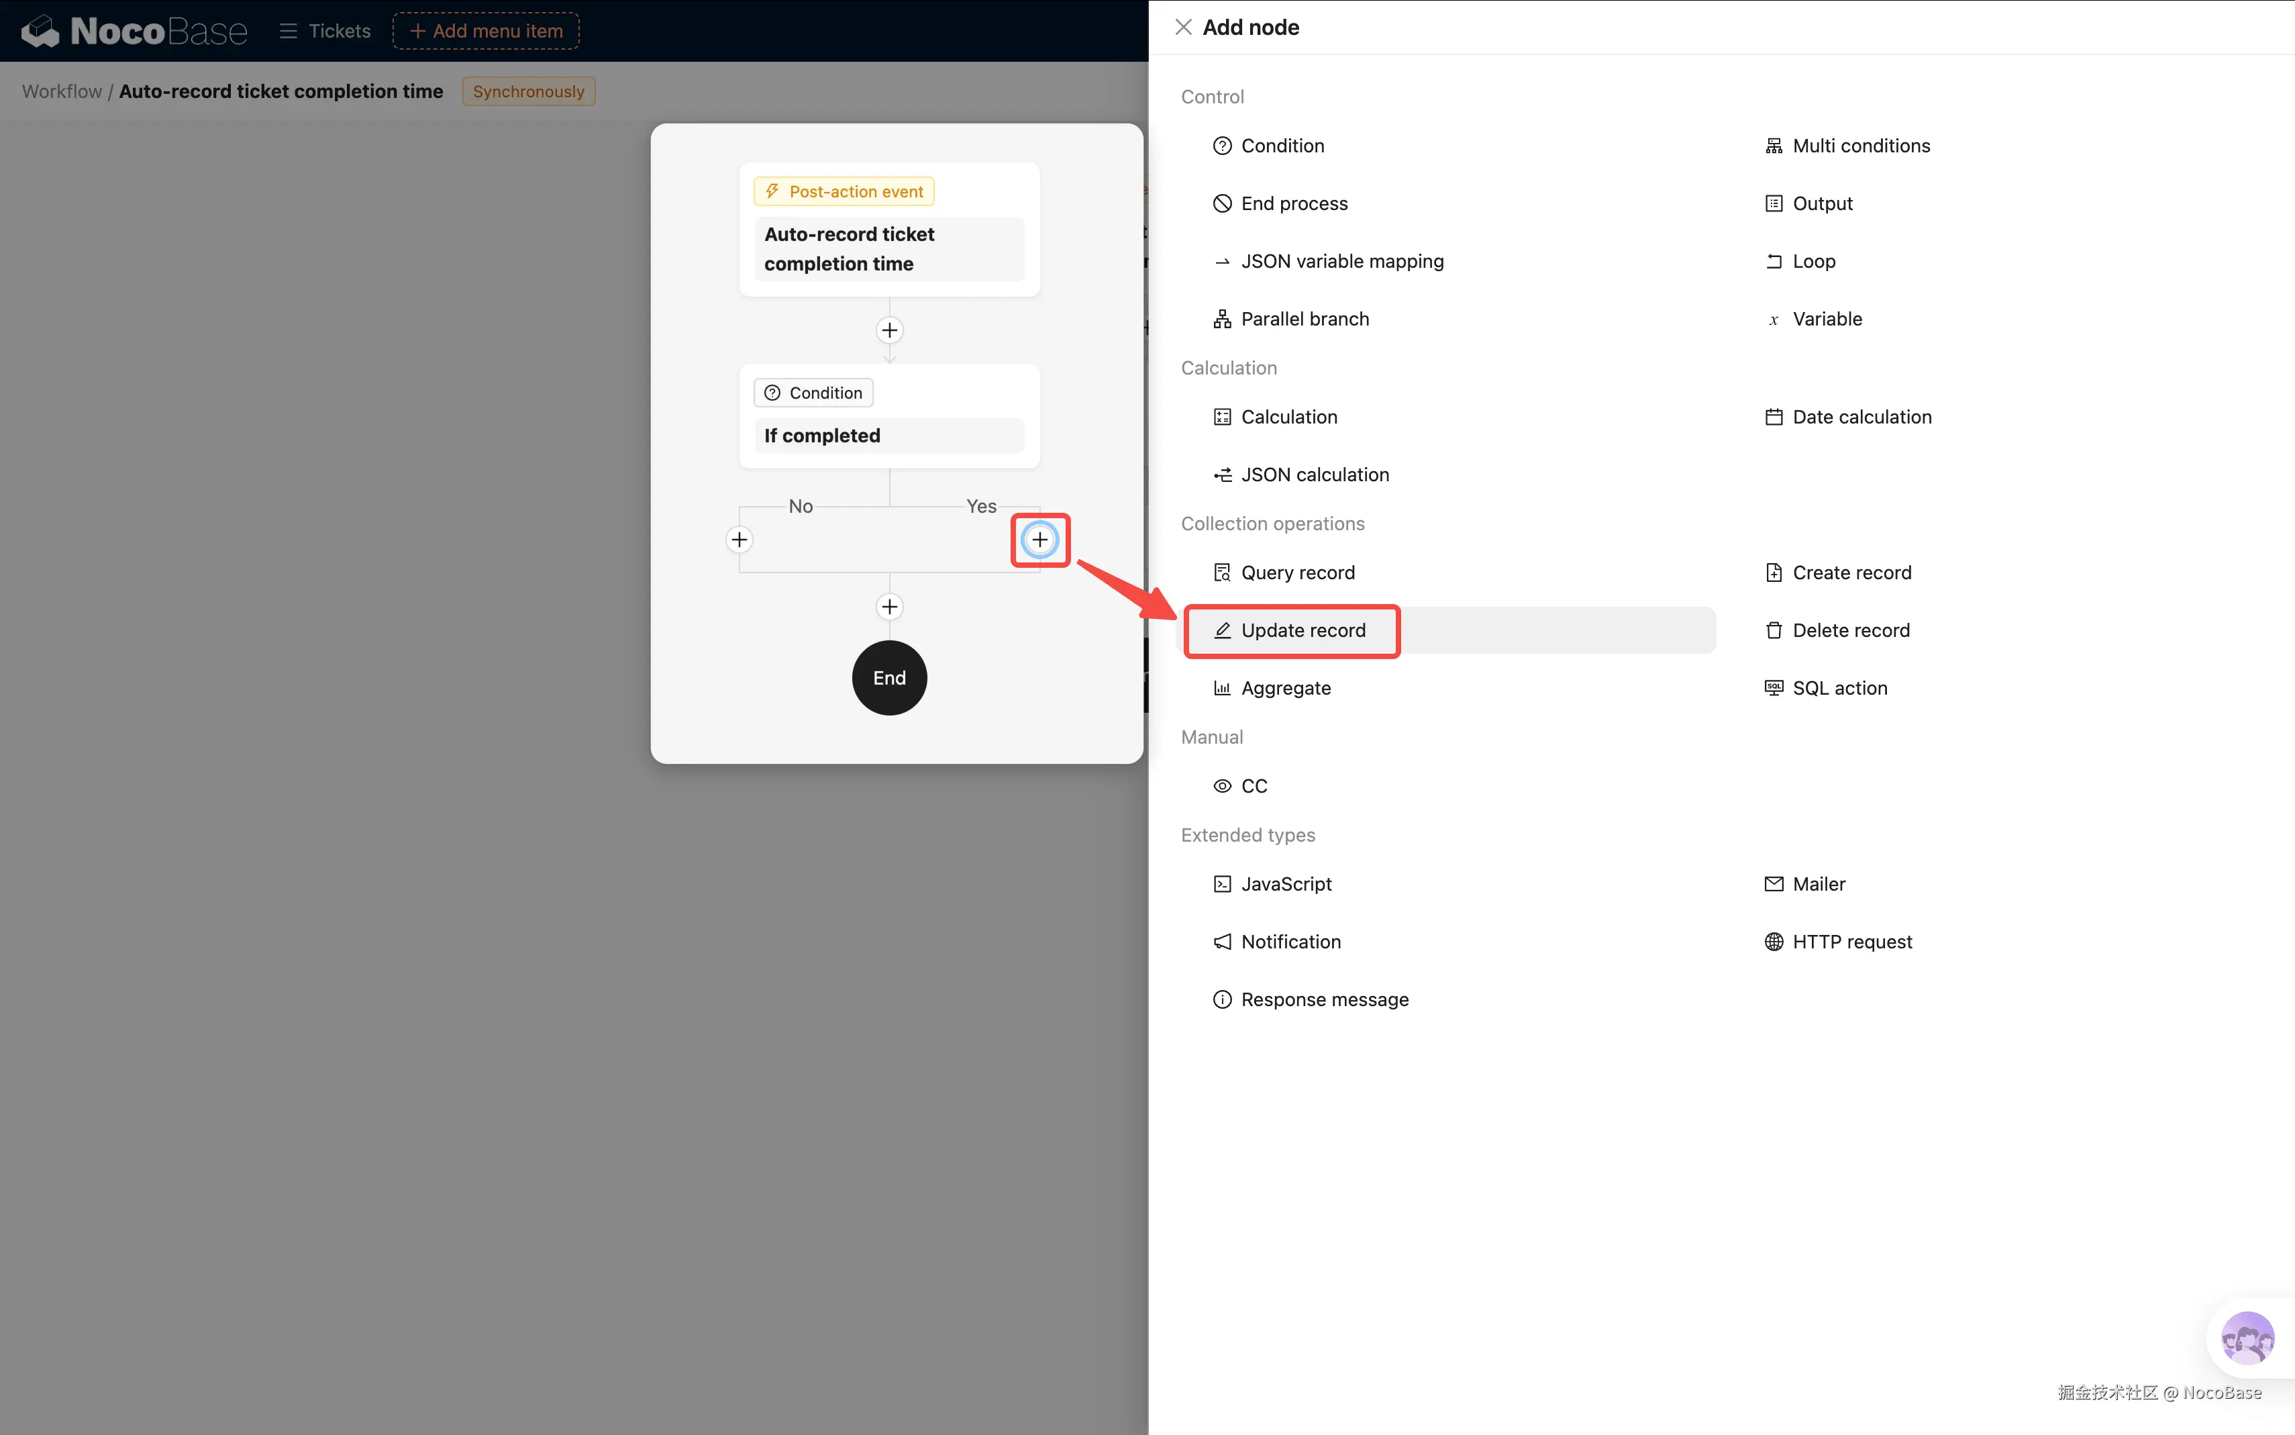Click the Mailer envelope icon
The height and width of the screenshot is (1435, 2295).
click(1773, 885)
